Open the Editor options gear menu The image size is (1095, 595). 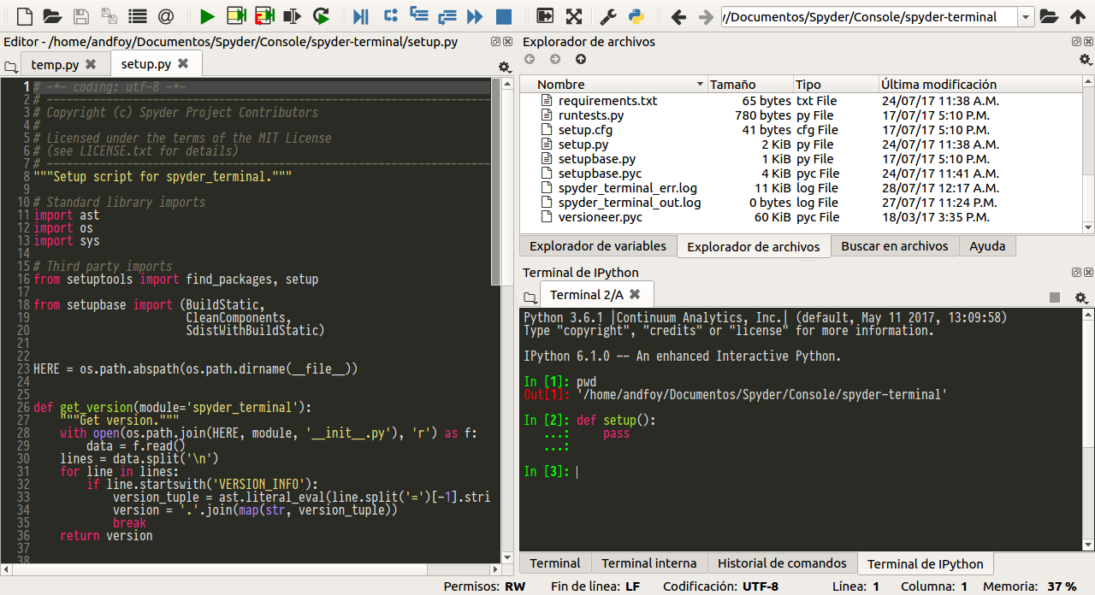click(x=503, y=68)
